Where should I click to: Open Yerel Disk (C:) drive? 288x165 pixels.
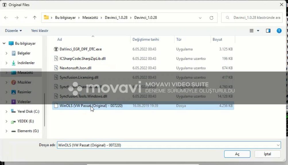[x=28, y=112]
